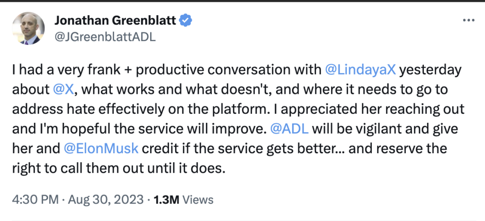
Task: Click the blue verified checkmark badge
Action: pyautogui.click(x=187, y=20)
